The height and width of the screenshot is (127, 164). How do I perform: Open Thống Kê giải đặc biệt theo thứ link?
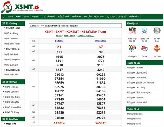[140, 82]
